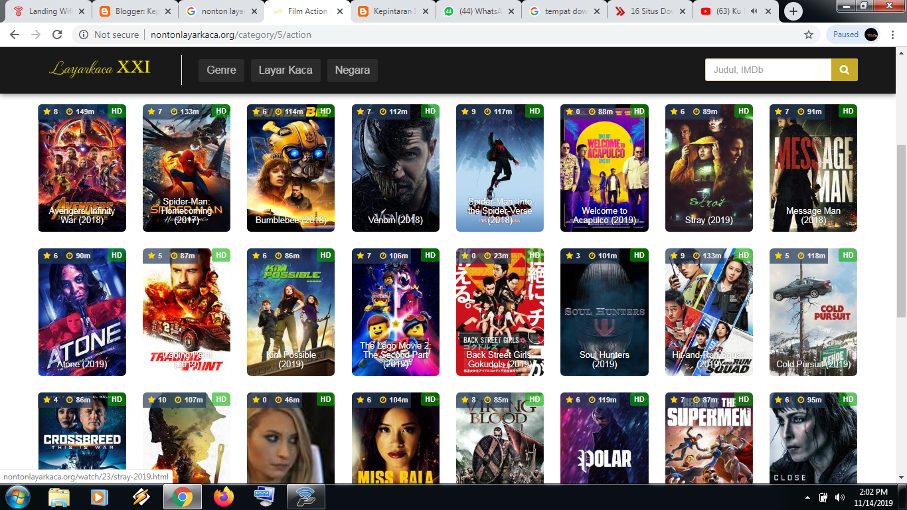Image resolution: width=907 pixels, height=510 pixels.
Task: Open The Supermen movie poster
Action: 709,438
